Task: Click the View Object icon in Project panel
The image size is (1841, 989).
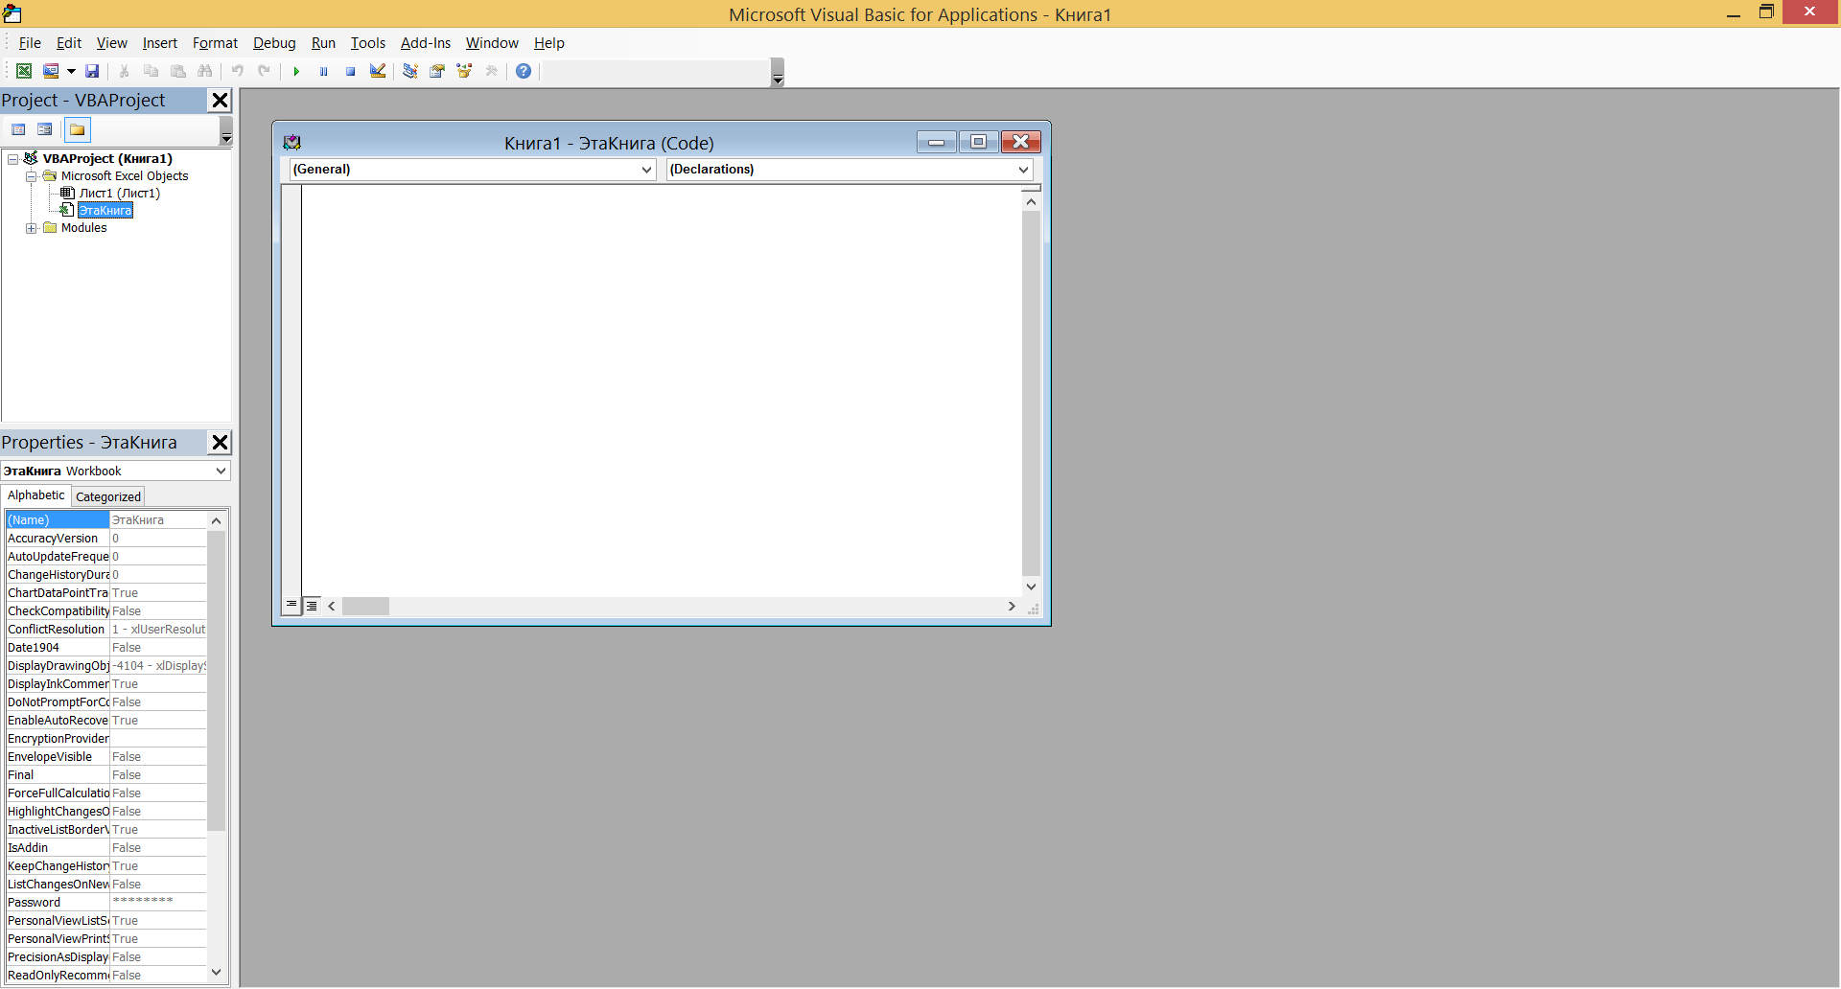Action: pyautogui.click(x=45, y=129)
